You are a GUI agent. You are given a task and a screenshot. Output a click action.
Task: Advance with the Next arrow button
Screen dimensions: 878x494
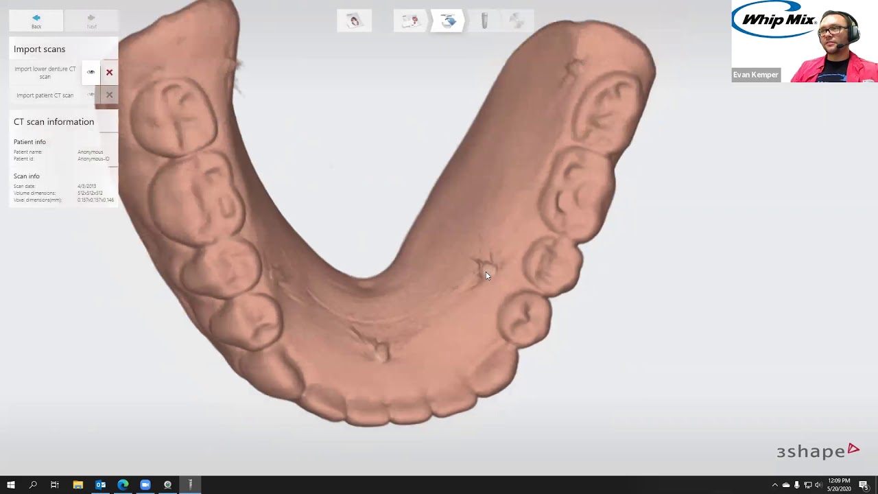(x=91, y=21)
